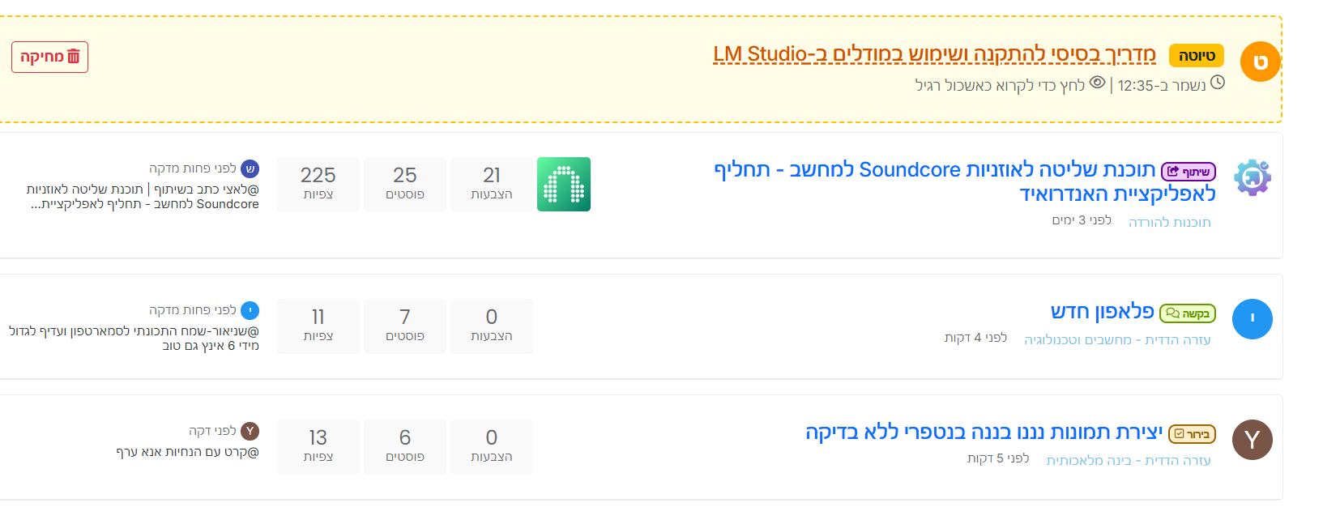The height and width of the screenshot is (507, 1323).
Task: Click the gear avatar on the Soundcore topic
Action: pyautogui.click(x=1253, y=177)
